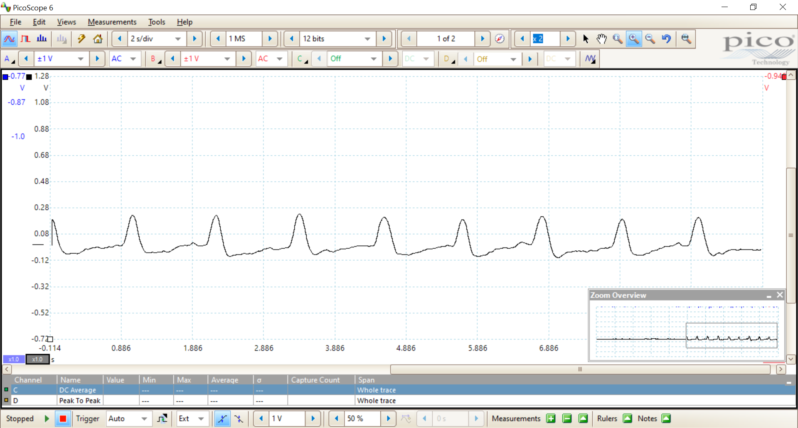Select Spectrum mode icon
The image size is (798, 428).
point(42,39)
